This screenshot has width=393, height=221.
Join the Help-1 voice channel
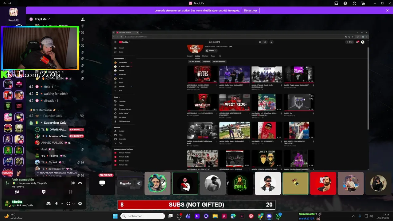coord(48,87)
